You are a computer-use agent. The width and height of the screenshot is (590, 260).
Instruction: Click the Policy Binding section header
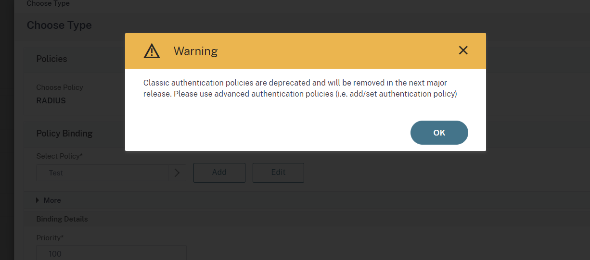[x=64, y=133]
